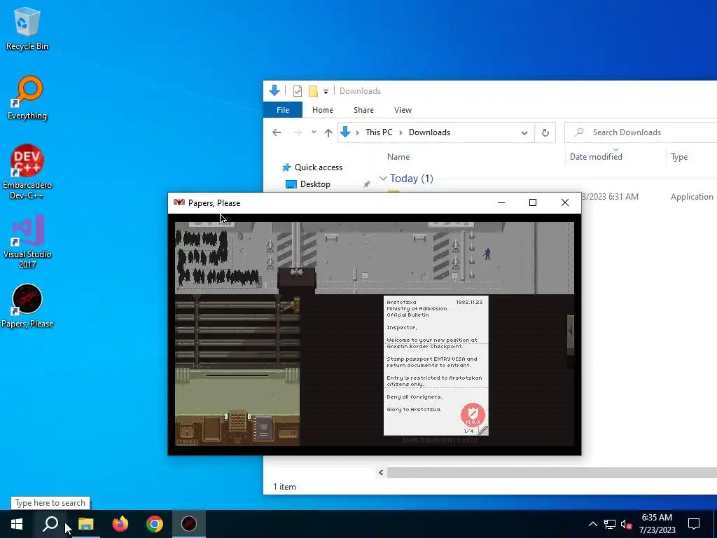The width and height of the screenshot is (717, 538).
Task: Click the booth loudspeaker in the game
Action: 297,272
